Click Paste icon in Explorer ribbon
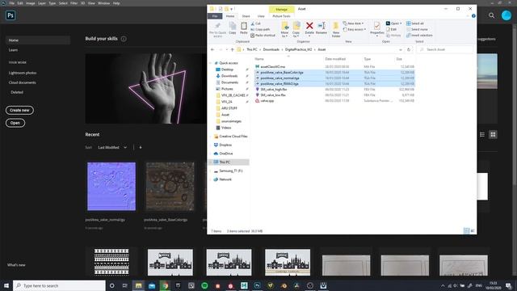This screenshot has height=291, width=517. pyautogui.click(x=244, y=28)
